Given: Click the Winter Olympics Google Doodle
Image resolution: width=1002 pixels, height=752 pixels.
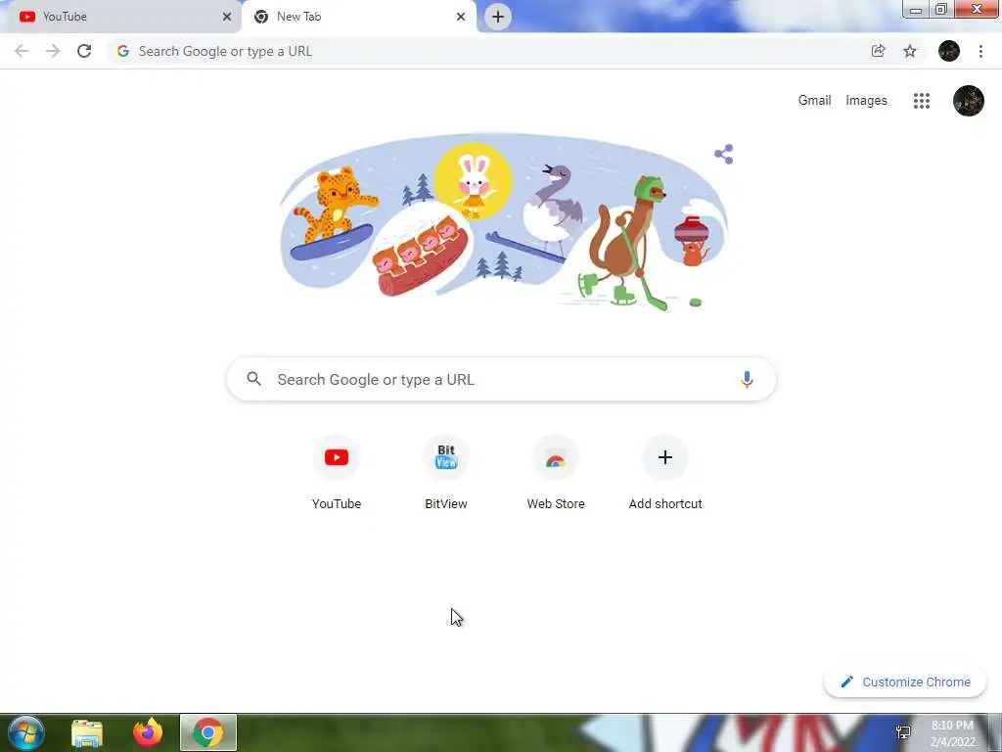Looking at the screenshot, I should point(504,222).
